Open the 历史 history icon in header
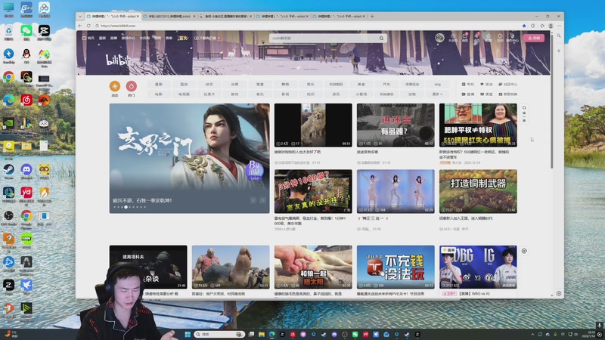605x340 pixels. 500,37
